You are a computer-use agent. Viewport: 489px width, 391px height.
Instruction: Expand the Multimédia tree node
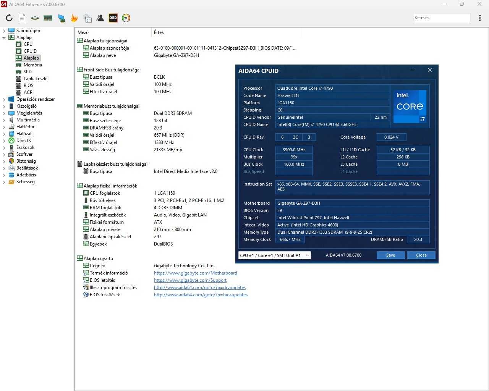(x=4, y=120)
